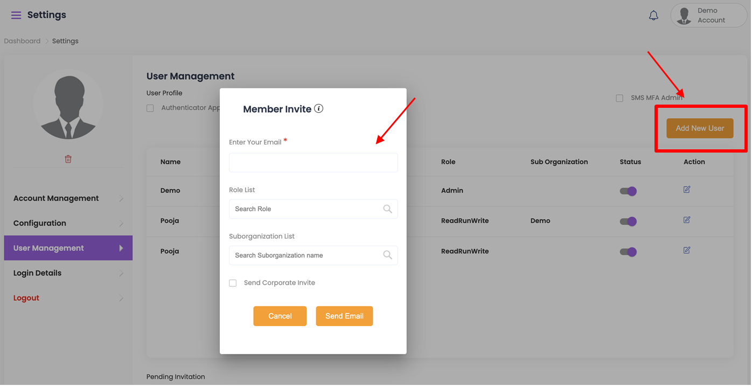Enable Send Corporate Invite checkbox
Screen dimensions: 752x386
point(233,283)
